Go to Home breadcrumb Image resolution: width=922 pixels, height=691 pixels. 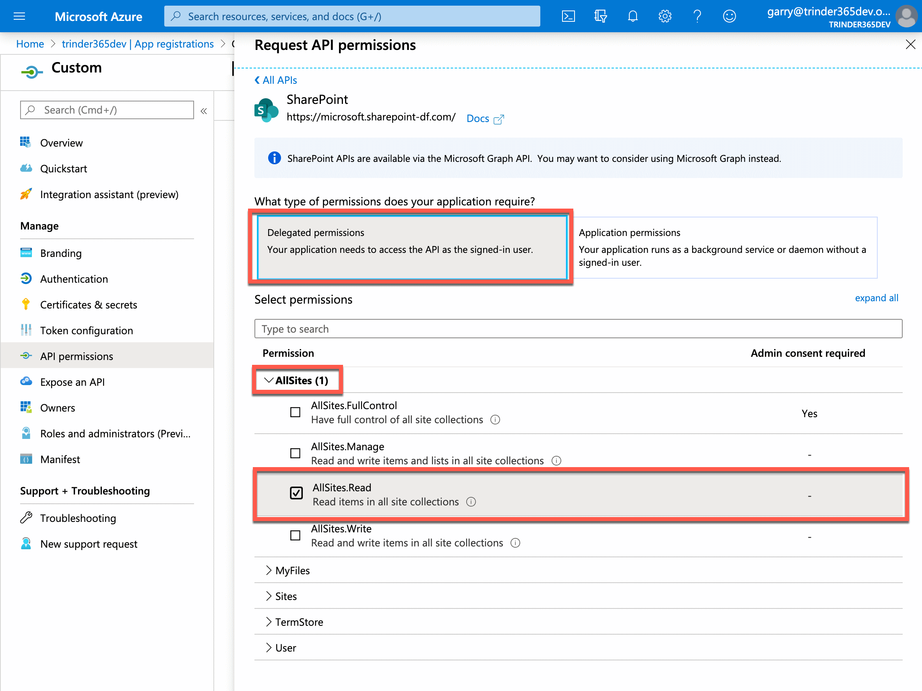[30, 44]
